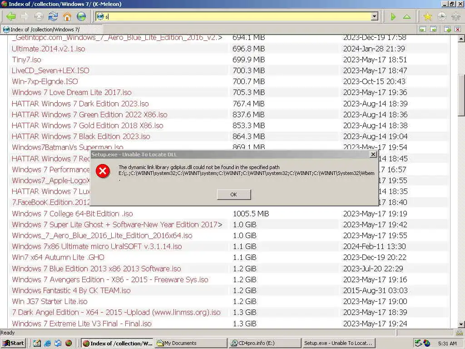The width and height of the screenshot is (465, 349).
Task: Open Bookmarks with the star icon
Action: [427, 16]
